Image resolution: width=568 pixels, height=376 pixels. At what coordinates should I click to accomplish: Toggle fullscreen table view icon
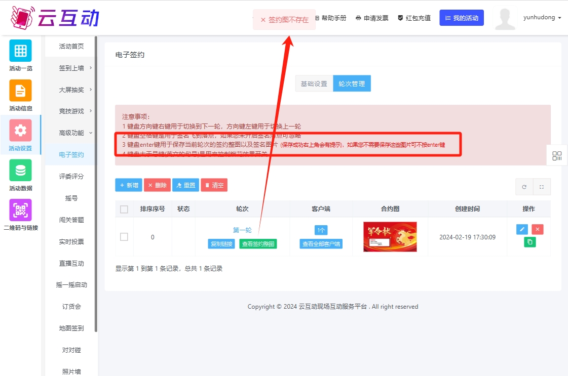542,187
